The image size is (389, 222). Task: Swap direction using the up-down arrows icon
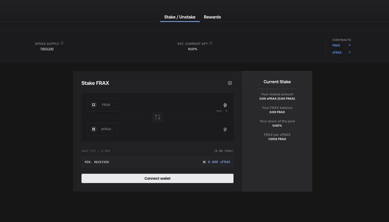158,117
